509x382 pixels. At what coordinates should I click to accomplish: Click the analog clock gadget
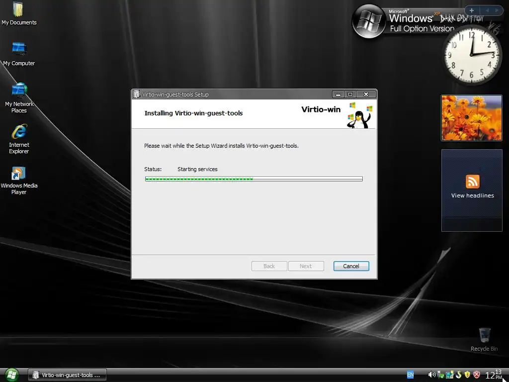click(472, 55)
